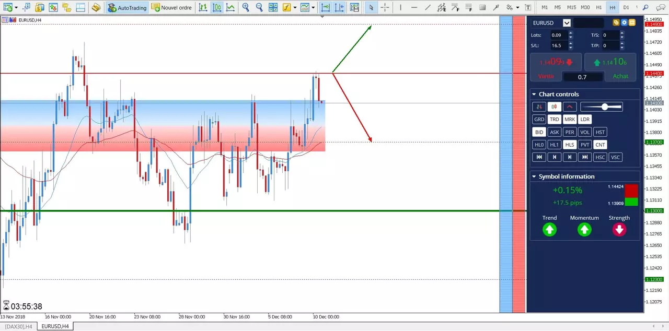Image resolution: width=669 pixels, height=331 pixels.
Task: Draw a horizontal line
Action: [x=414, y=7]
